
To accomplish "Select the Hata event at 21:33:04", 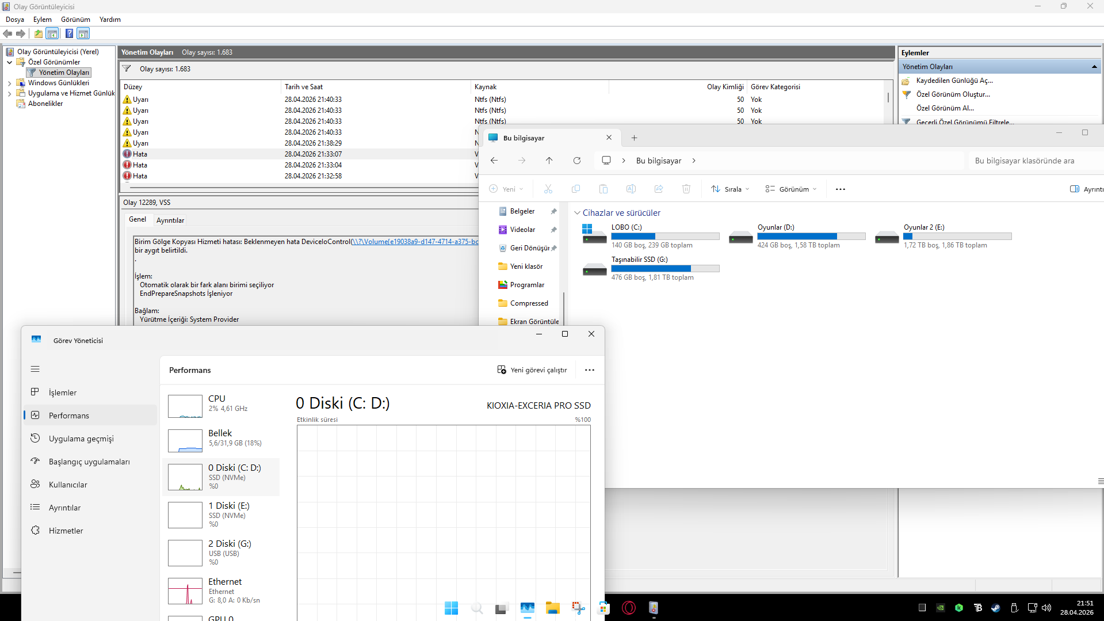I will (299, 165).
